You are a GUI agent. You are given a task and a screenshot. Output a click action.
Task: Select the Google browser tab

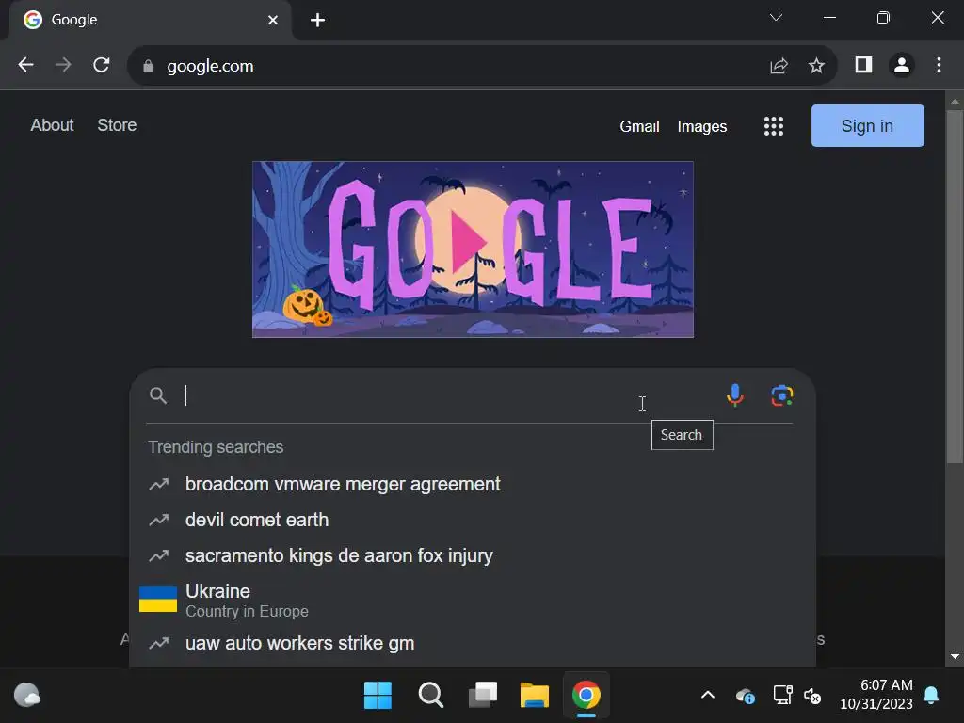(x=151, y=21)
